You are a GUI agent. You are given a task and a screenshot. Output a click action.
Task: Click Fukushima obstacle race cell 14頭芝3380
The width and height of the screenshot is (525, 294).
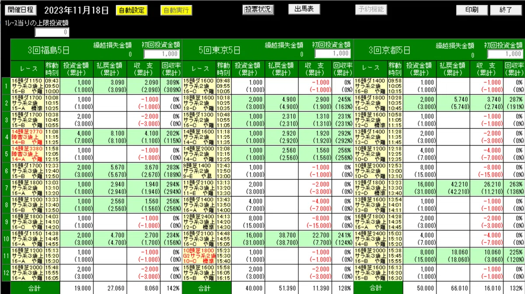[x=27, y=153]
